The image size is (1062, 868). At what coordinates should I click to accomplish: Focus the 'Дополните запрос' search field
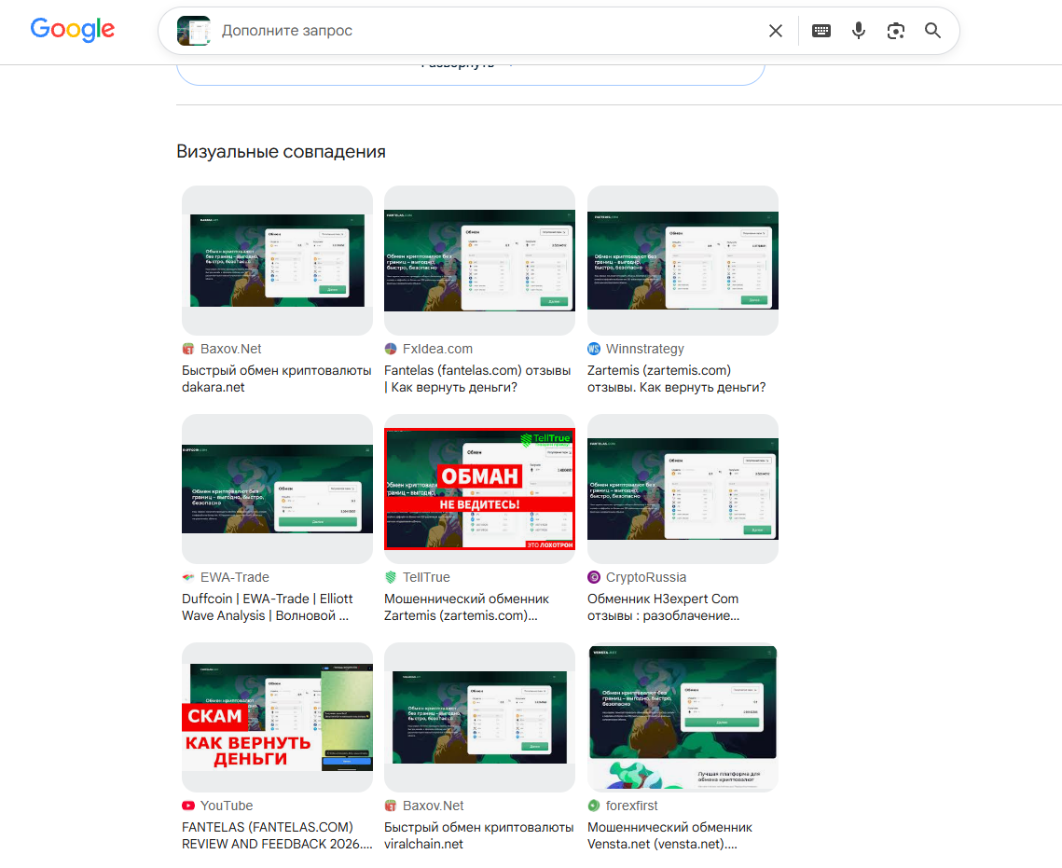click(488, 31)
